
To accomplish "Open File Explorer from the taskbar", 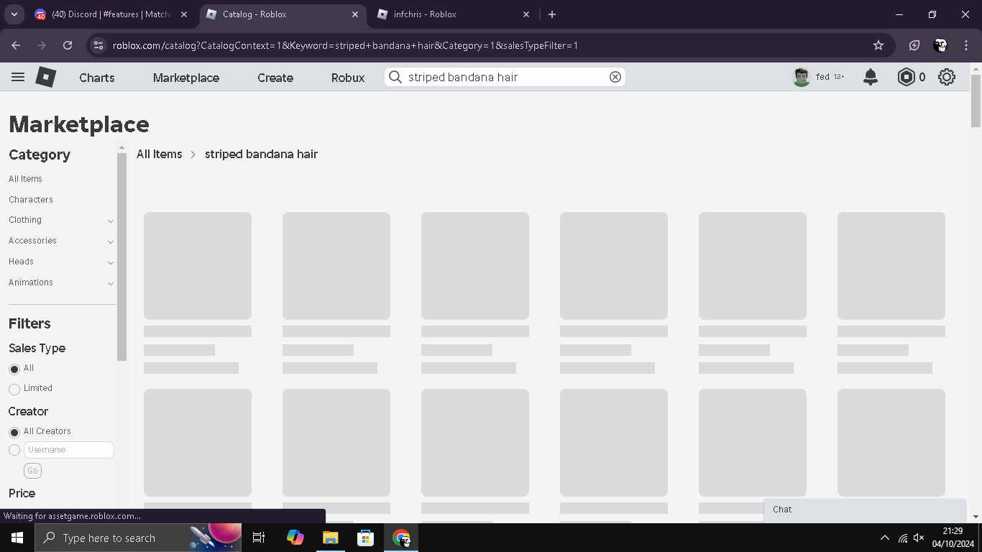I will pos(330,538).
